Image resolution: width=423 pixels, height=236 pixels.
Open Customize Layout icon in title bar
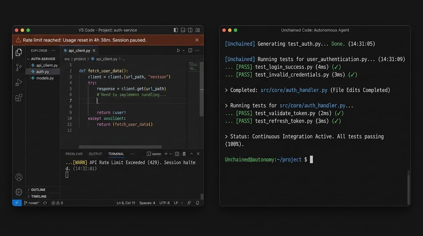pos(198,30)
